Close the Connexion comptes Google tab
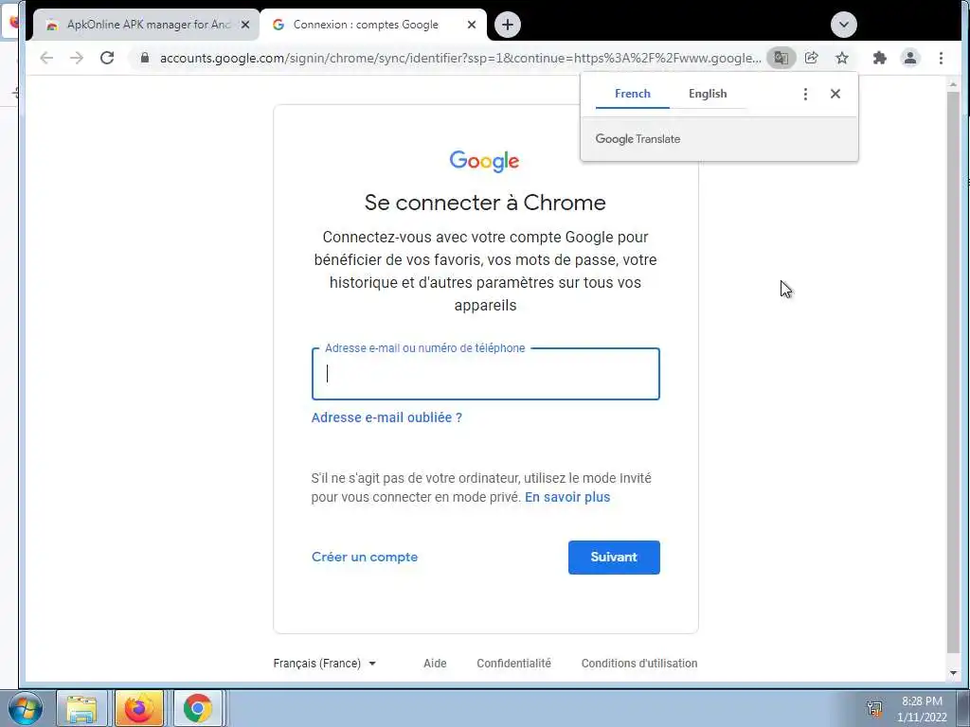 pos(472,25)
